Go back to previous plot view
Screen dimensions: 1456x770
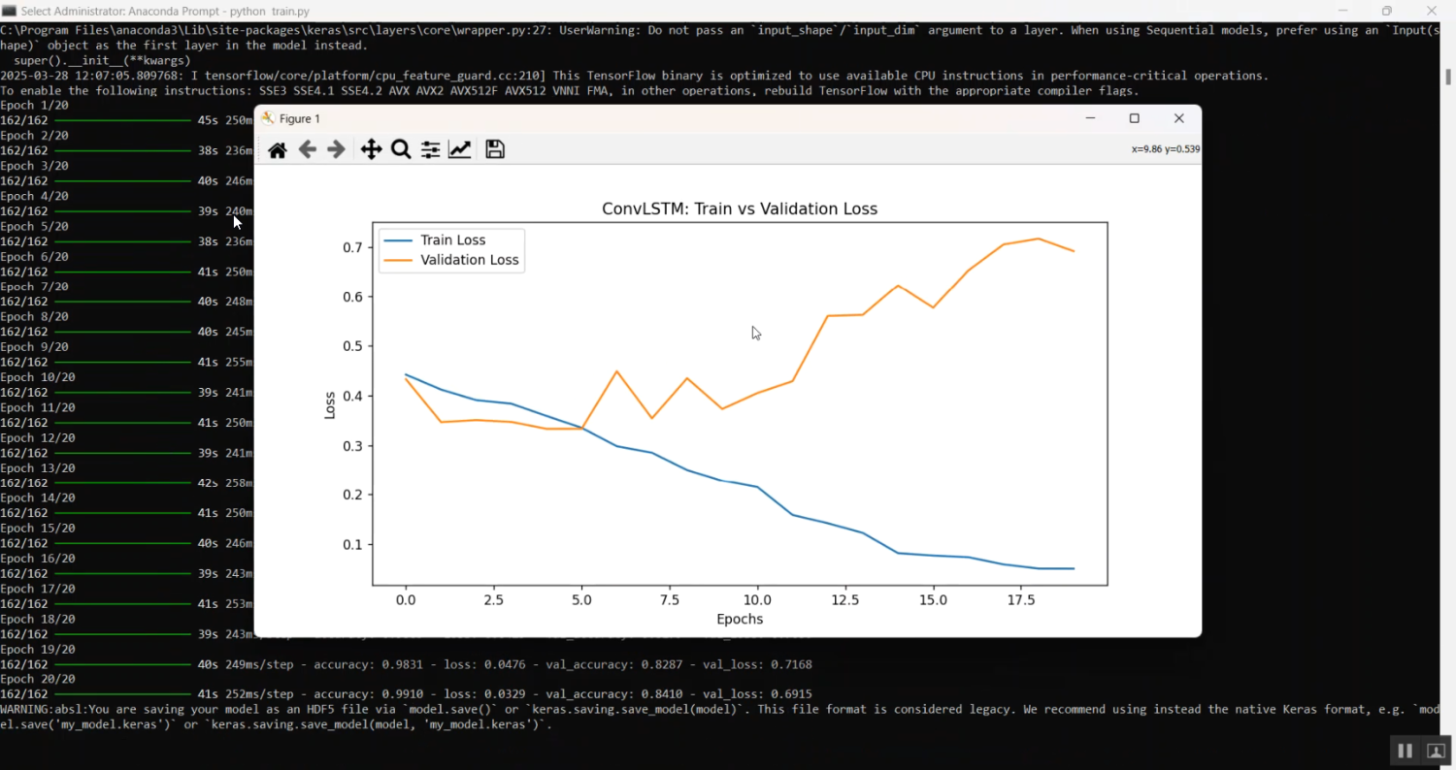(307, 149)
